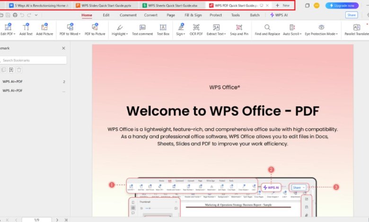Click the Share button
The height and width of the screenshot is (222, 369).
(351, 15)
